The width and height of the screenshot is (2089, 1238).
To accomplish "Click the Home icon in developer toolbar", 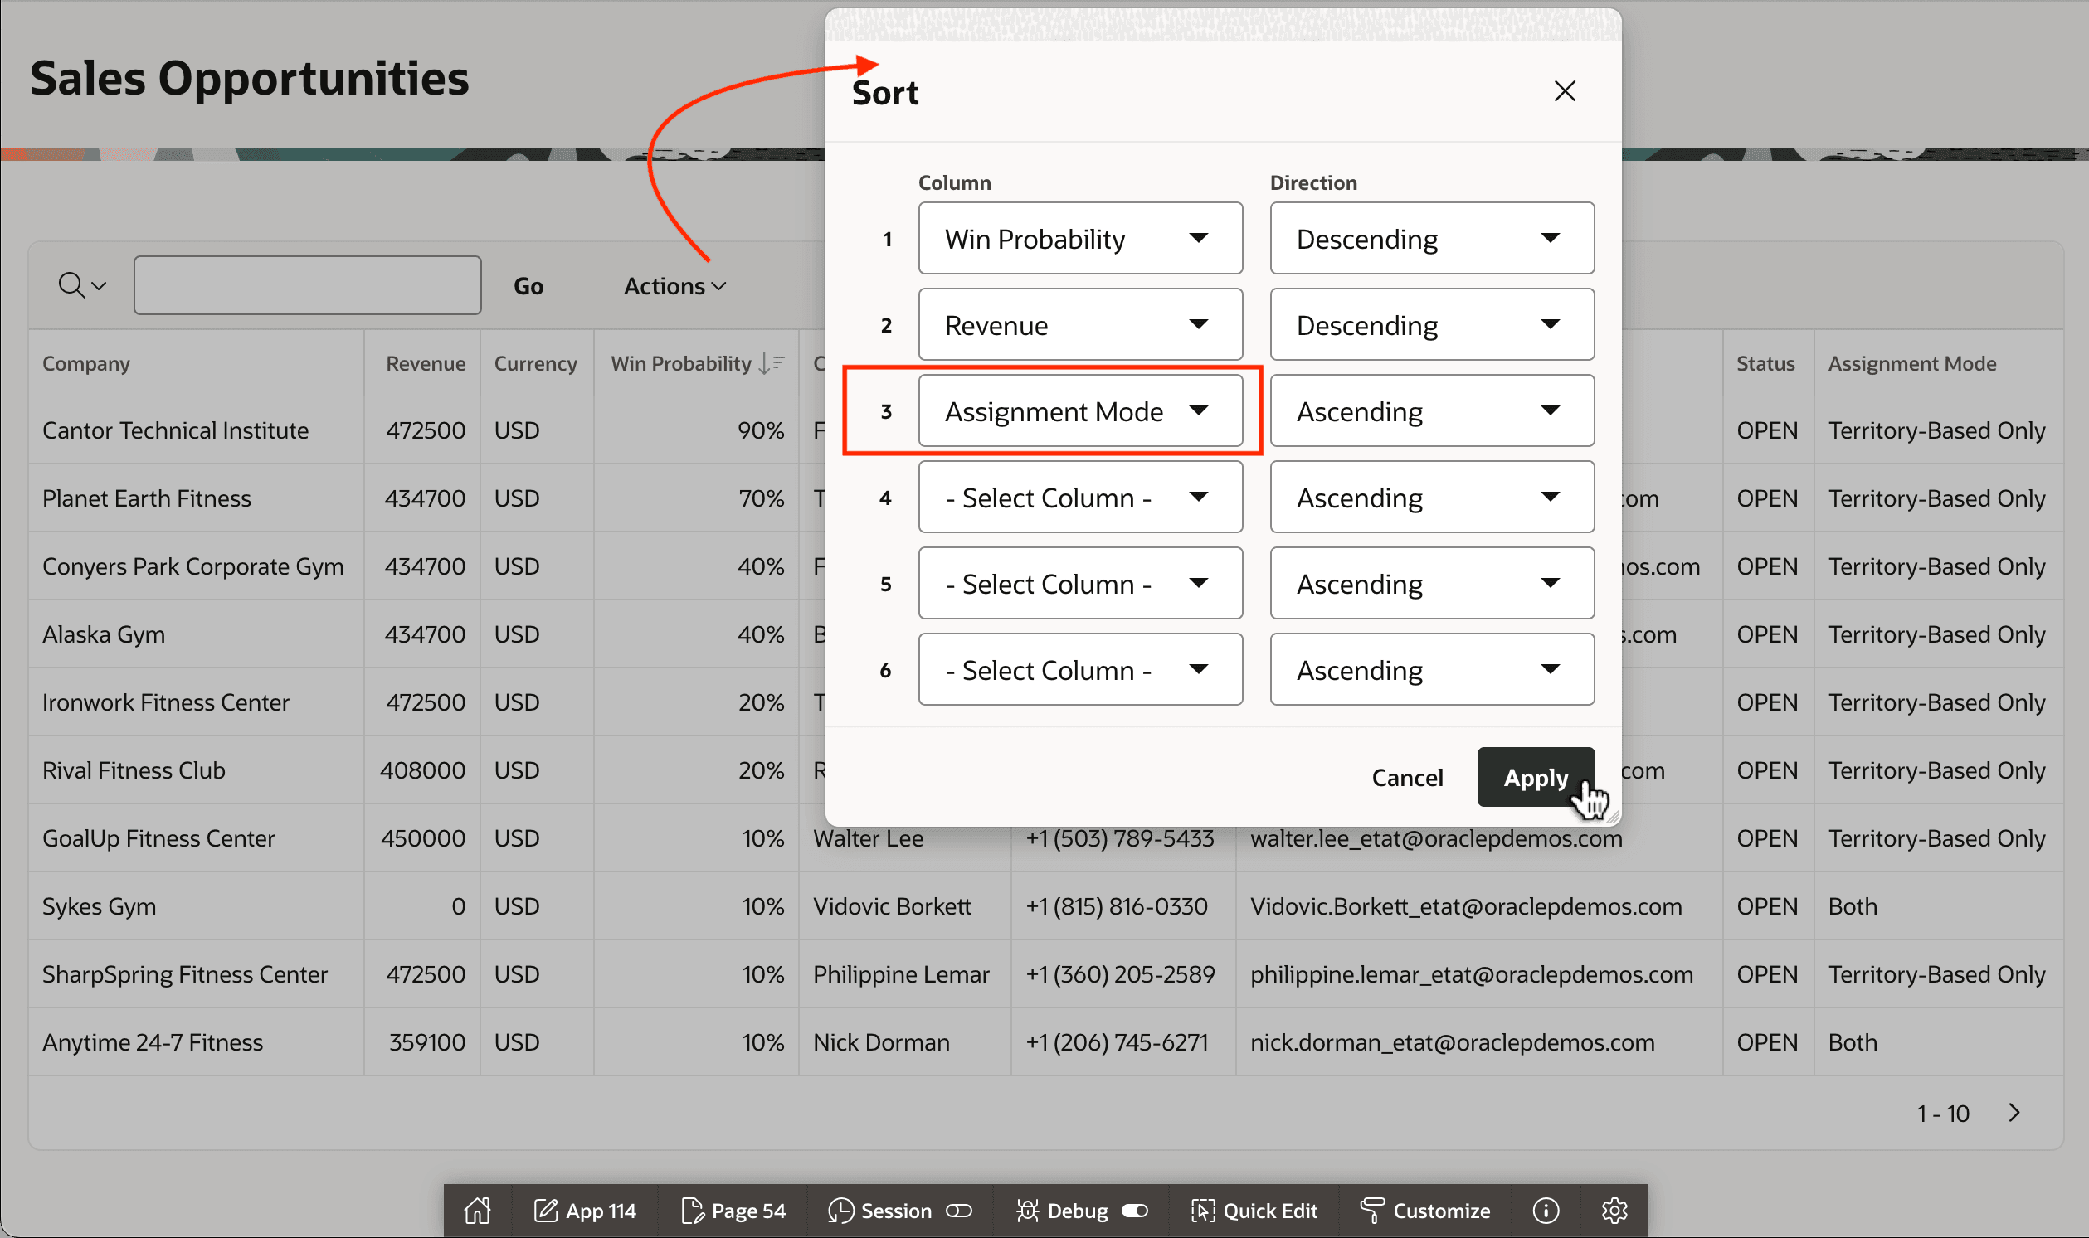I will [477, 1211].
